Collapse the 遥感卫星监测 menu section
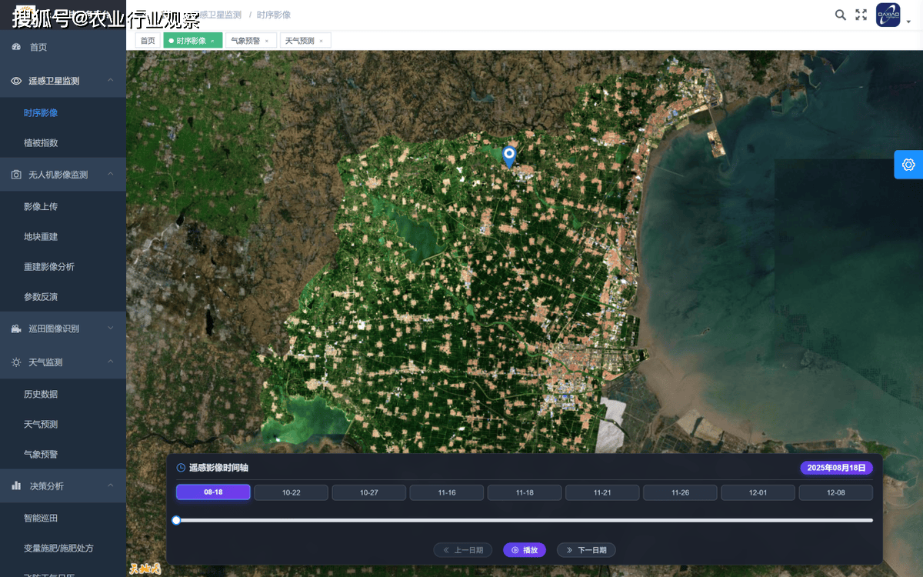Viewport: 923px width, 577px height. pyautogui.click(x=111, y=81)
